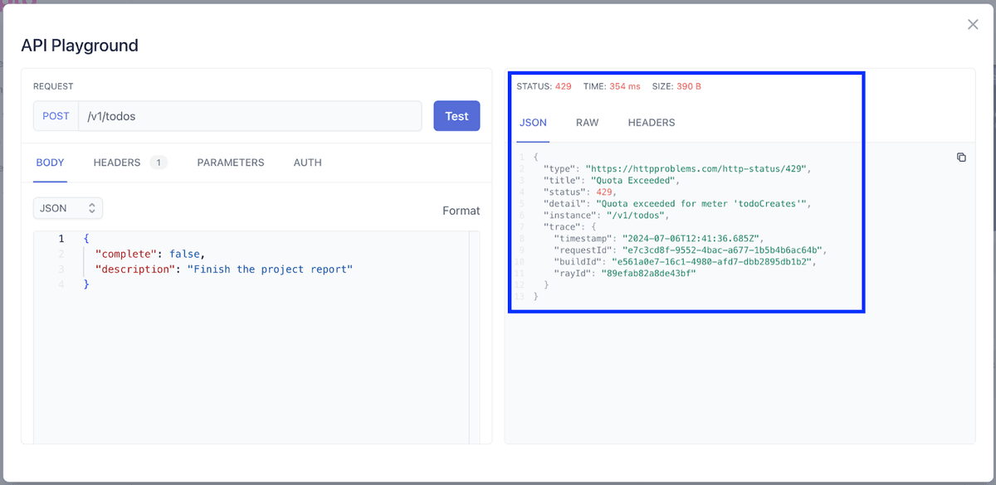The image size is (996, 485).
Task: Switch to the request BODY tab
Action: click(x=50, y=162)
